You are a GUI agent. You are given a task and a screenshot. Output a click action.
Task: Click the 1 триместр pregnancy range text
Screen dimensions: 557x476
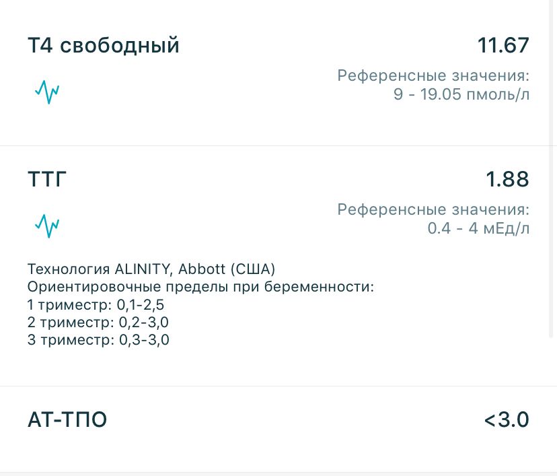tap(97, 304)
